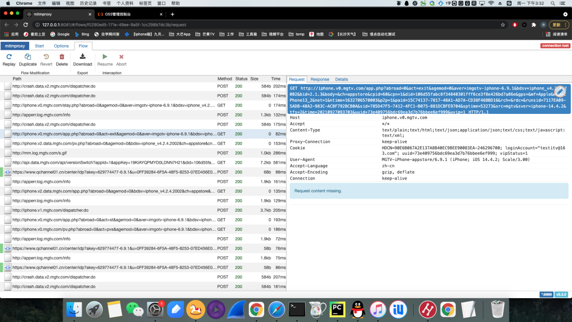Open Trash in the Dock
This screenshot has width=572, height=322.
497,310
